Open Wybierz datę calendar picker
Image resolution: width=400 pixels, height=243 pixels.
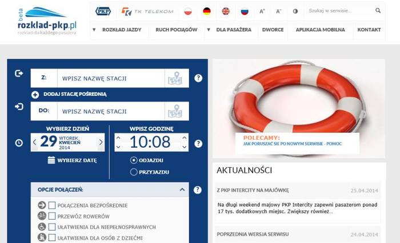tap(72, 160)
